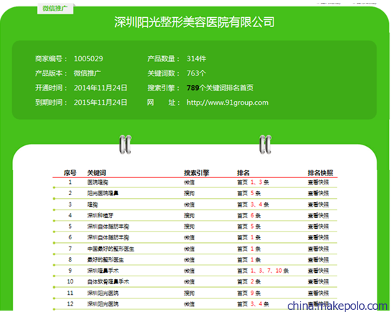Screen dimensions: 391x312
Task: Select merchant number 1005029
Action: (x=88, y=58)
